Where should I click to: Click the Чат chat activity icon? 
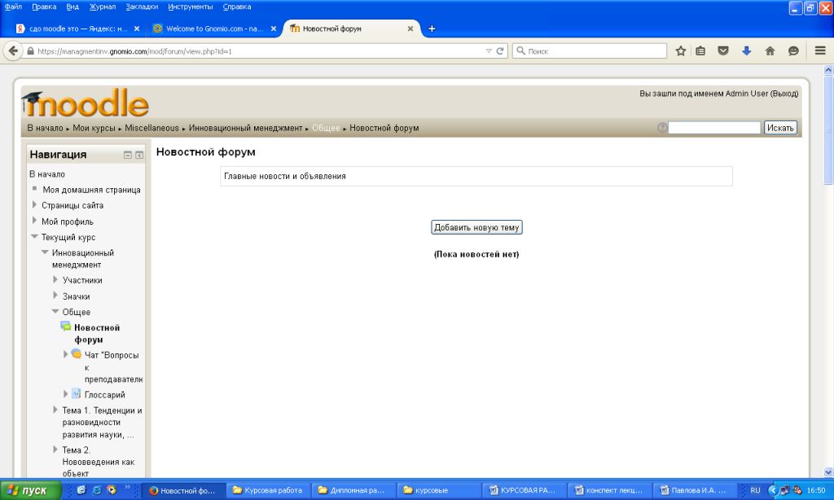point(77,353)
